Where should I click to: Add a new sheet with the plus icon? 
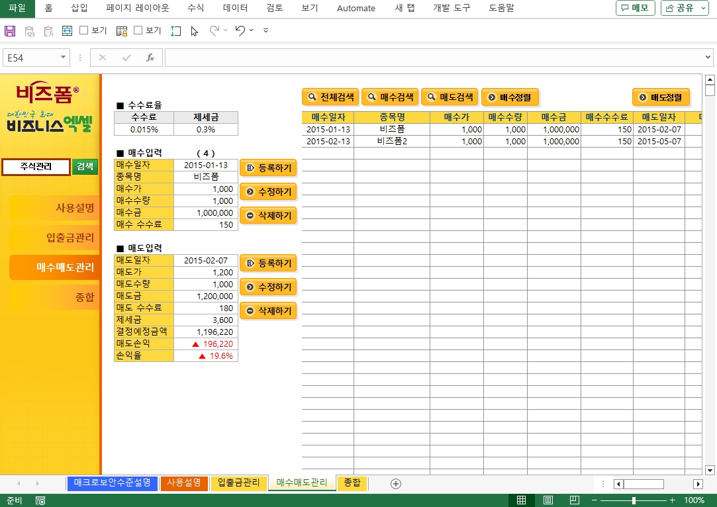pyautogui.click(x=396, y=484)
